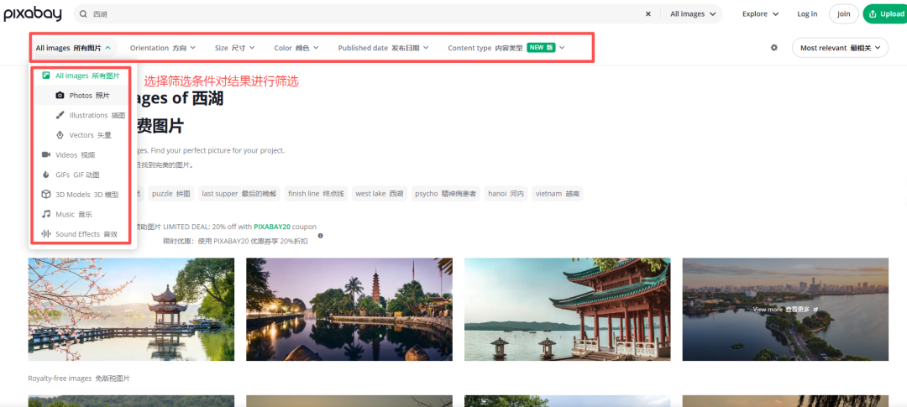Viewport: 907px width, 407px height.
Task: Select GIFs in the media menu
Action: point(81,175)
